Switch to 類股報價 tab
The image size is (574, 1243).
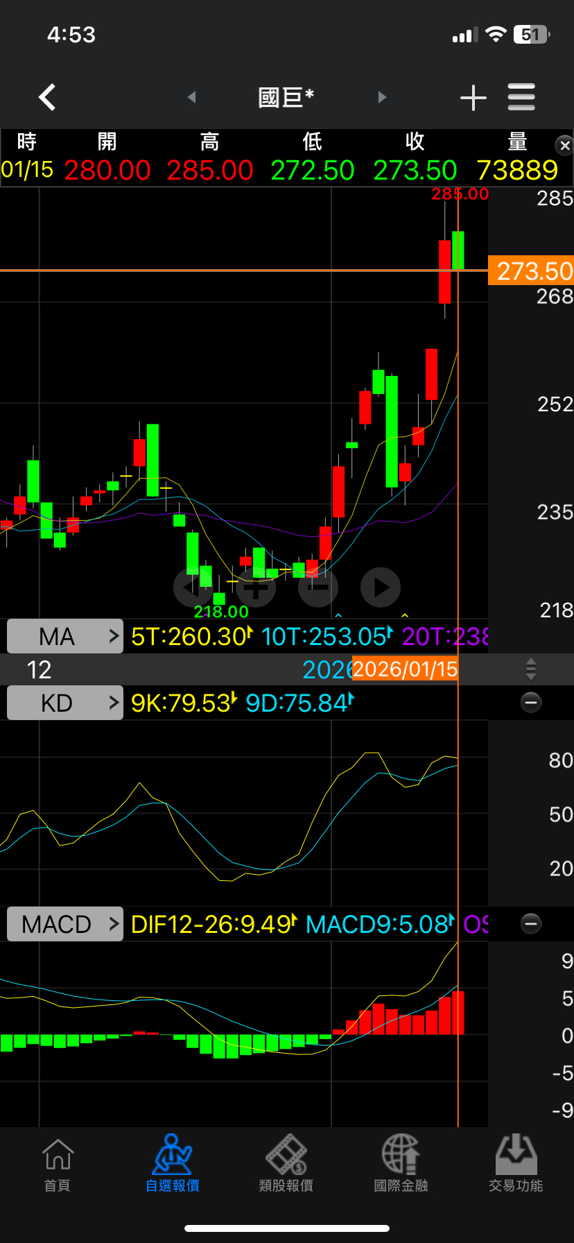(x=286, y=1165)
